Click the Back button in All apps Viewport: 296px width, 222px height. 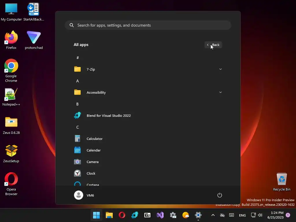click(x=213, y=45)
